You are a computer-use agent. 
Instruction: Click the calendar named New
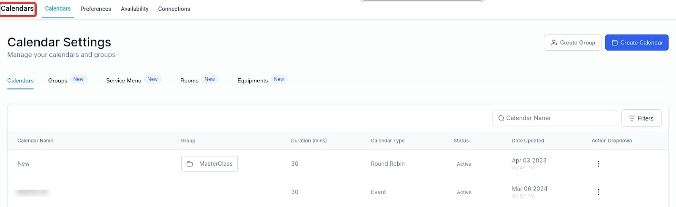click(x=23, y=164)
